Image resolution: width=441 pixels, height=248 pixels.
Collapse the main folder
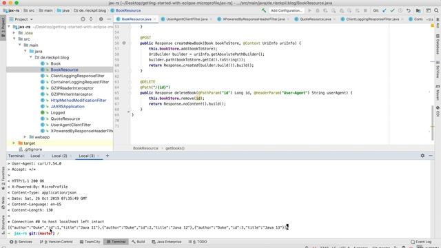(x=20, y=45)
